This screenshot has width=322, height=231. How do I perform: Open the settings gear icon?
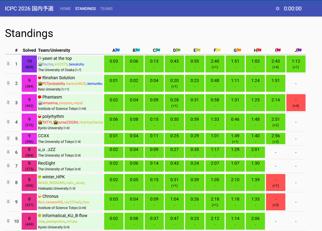pos(277,9)
